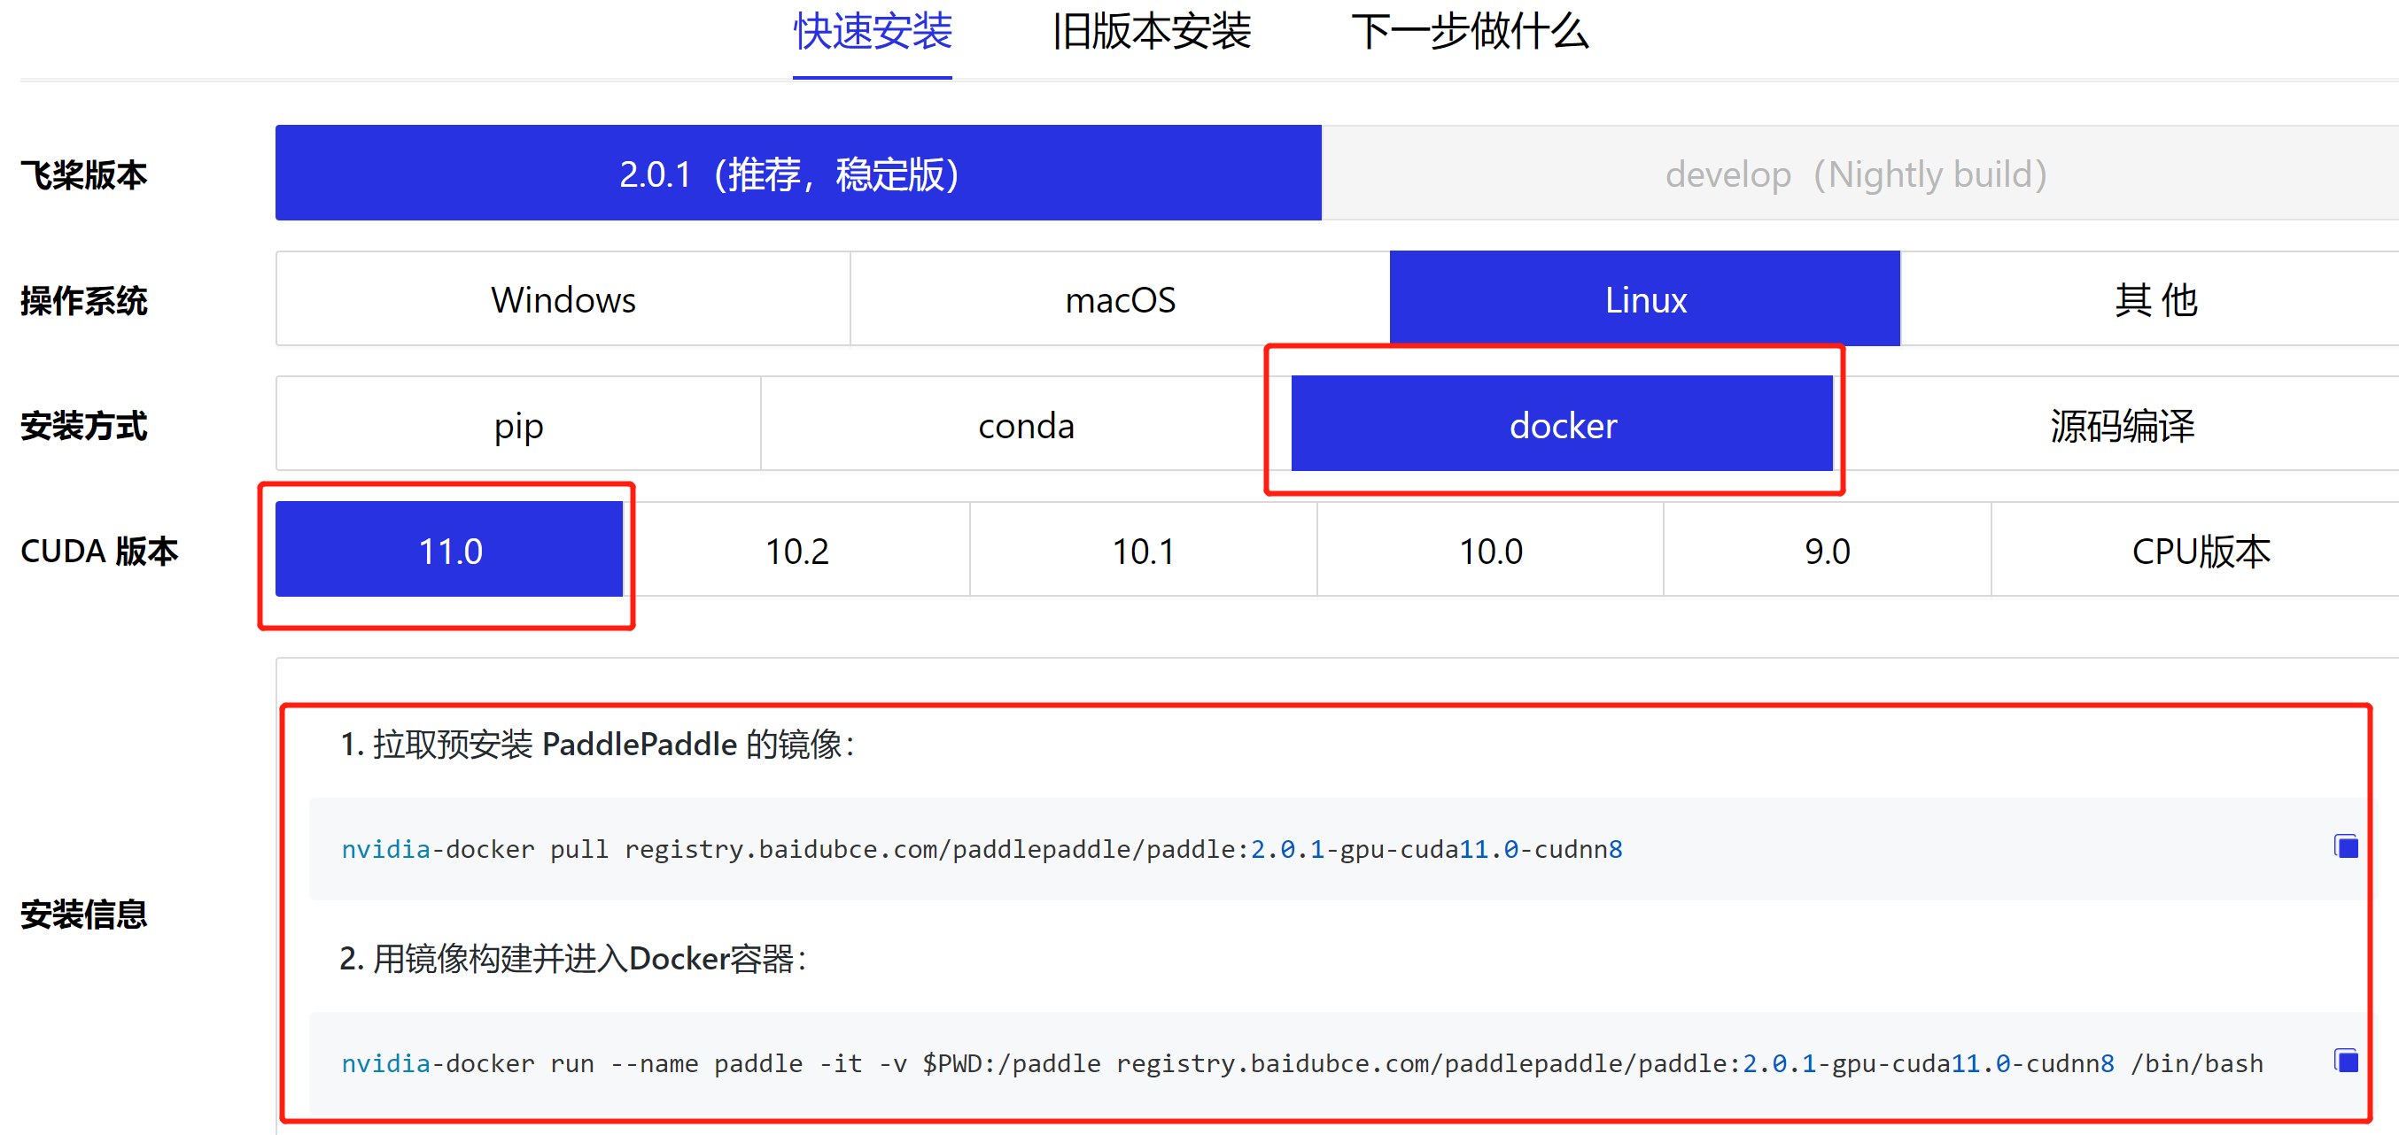Pick conda as the install method
2399x1135 pixels.
point(1025,425)
